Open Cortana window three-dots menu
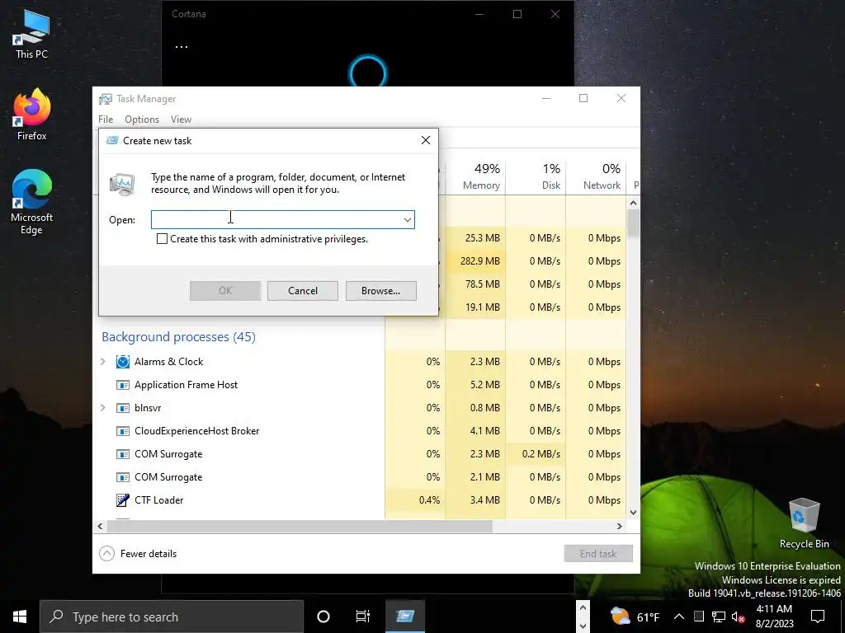This screenshot has height=633, width=845. point(182,47)
